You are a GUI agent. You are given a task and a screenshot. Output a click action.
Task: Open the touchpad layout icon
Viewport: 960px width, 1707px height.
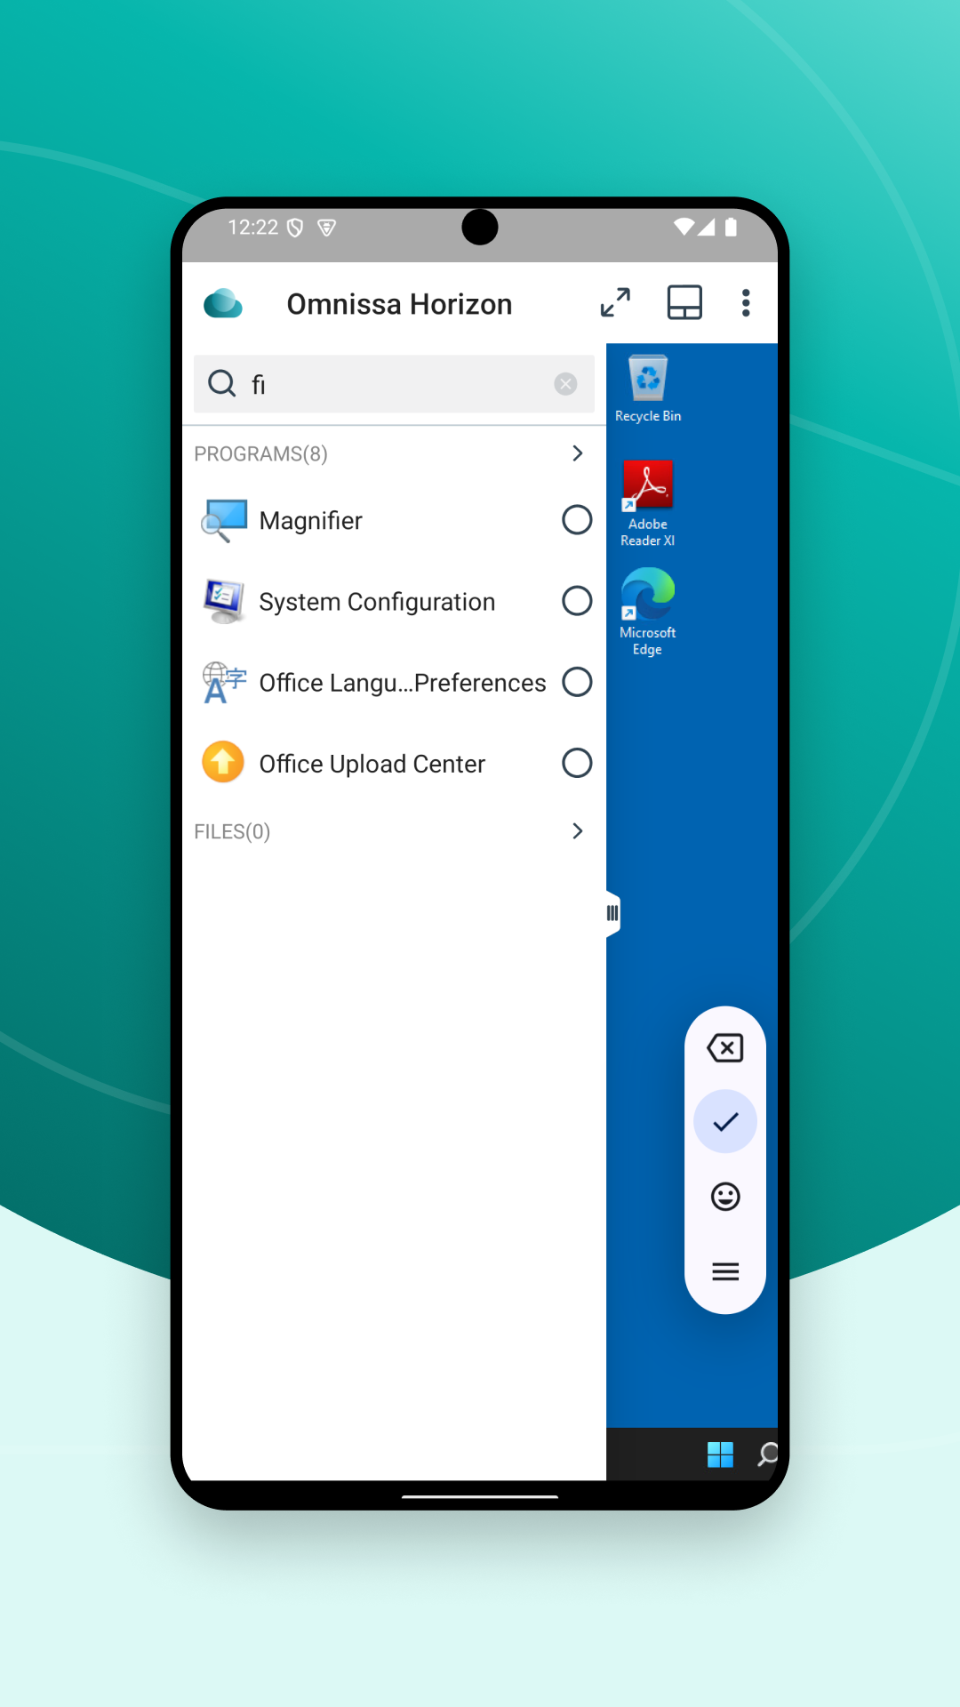coord(684,303)
